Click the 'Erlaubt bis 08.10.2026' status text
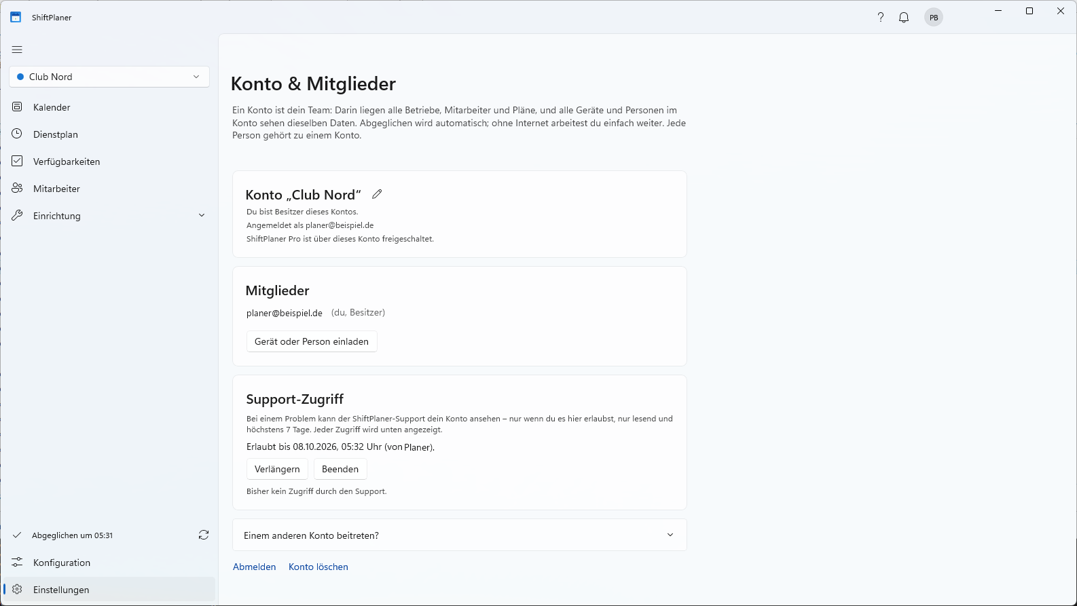 coord(340,447)
